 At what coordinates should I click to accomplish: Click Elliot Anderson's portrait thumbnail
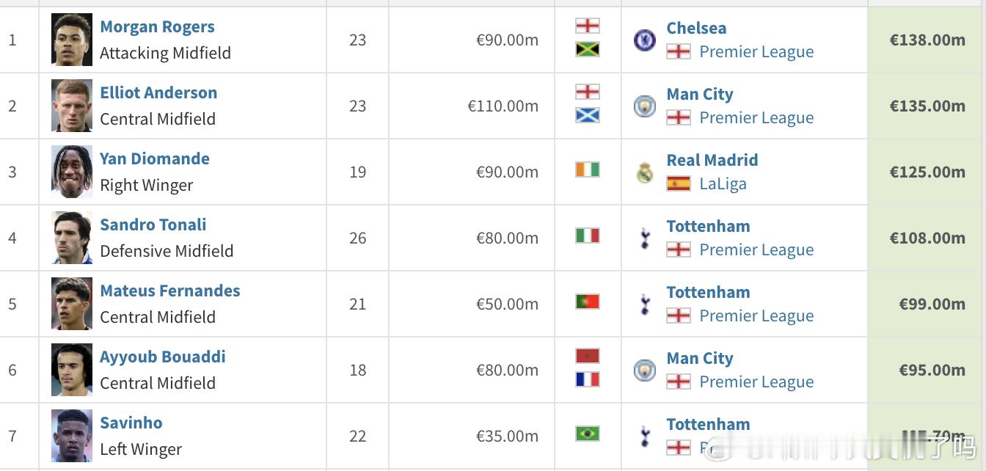click(72, 106)
